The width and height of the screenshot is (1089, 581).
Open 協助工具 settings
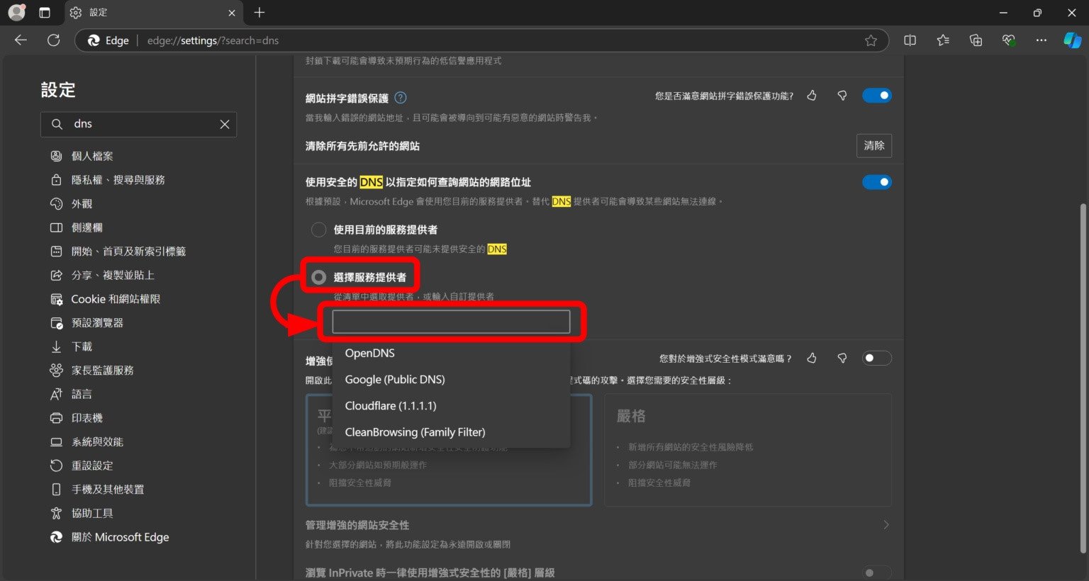point(92,513)
